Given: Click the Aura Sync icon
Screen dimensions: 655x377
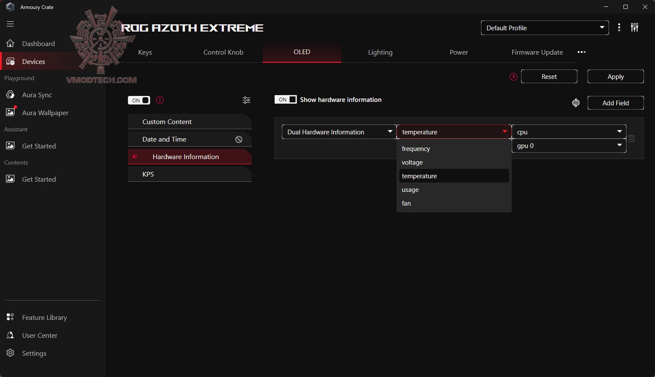Looking at the screenshot, I should click(x=10, y=95).
